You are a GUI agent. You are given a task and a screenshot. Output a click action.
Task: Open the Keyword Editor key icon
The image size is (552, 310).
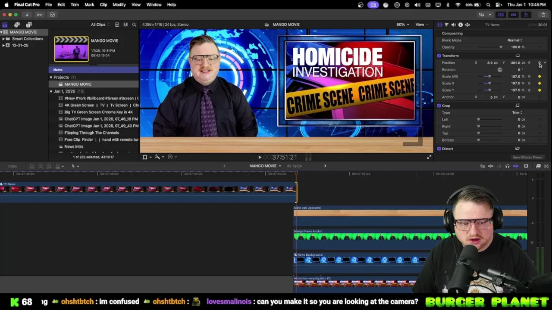(39, 15)
